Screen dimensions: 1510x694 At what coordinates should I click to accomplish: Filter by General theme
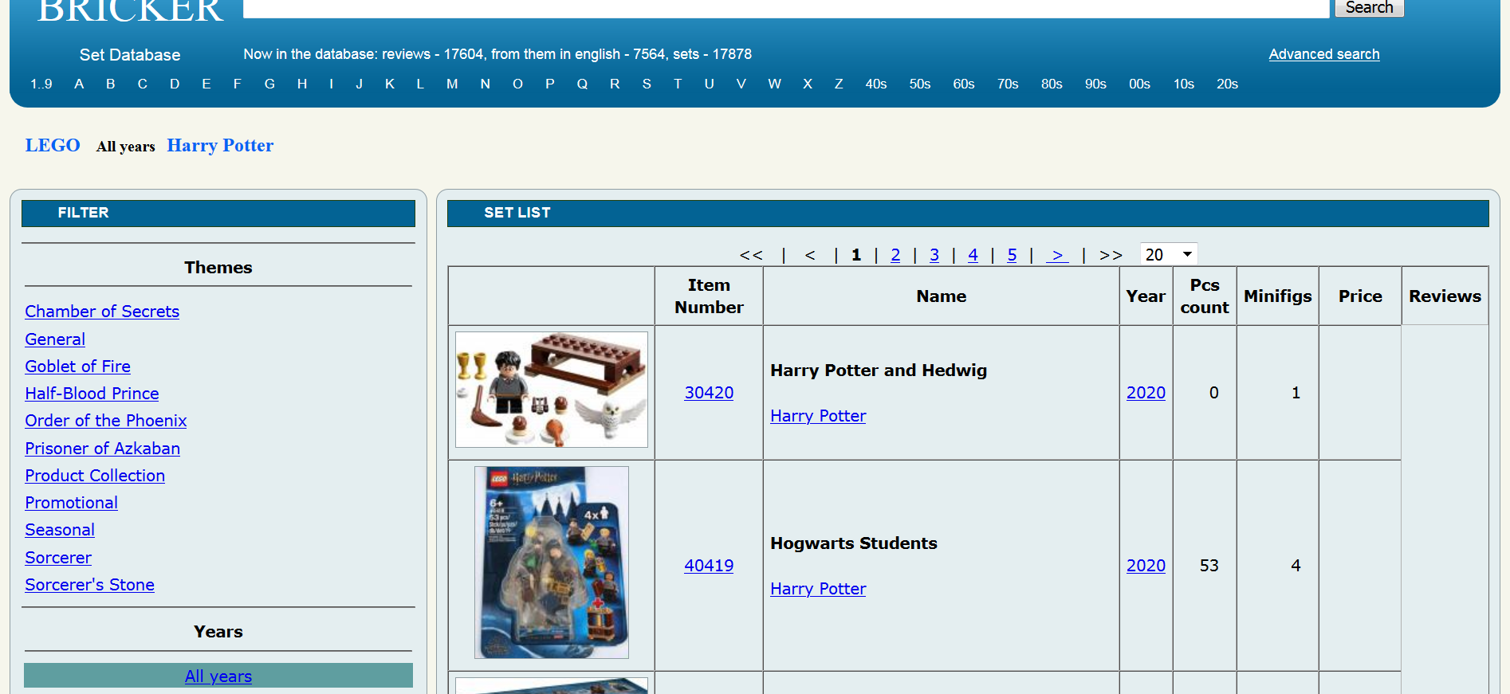pos(55,339)
